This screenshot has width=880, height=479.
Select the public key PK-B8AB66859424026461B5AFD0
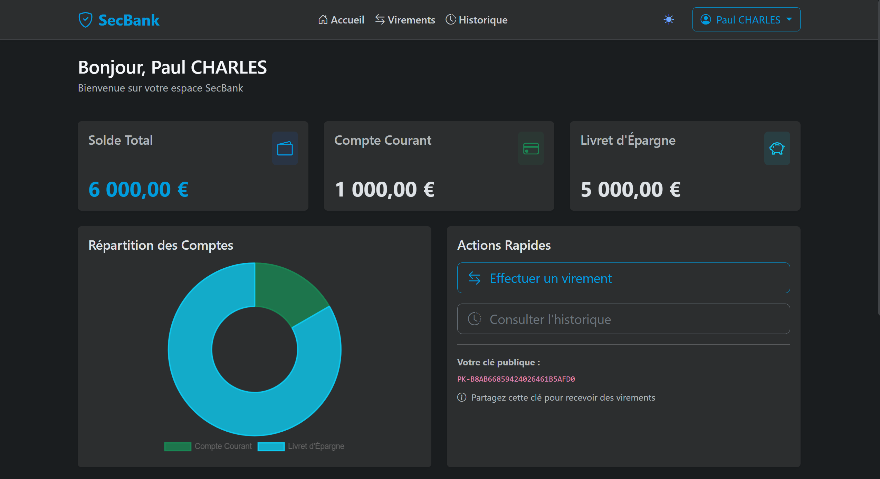coord(516,379)
